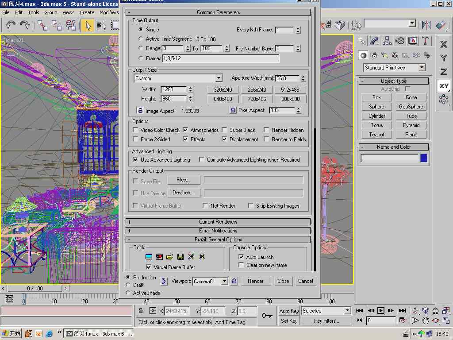
Task: Click Brazil Tools open folder icon
Action: [x=170, y=257]
